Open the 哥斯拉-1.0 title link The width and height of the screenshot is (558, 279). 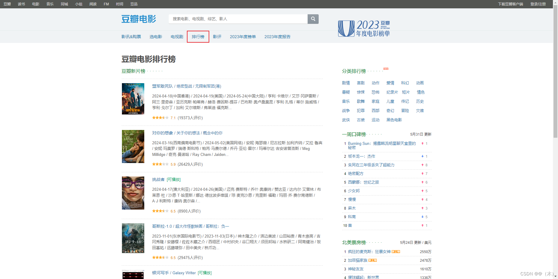tap(190, 226)
